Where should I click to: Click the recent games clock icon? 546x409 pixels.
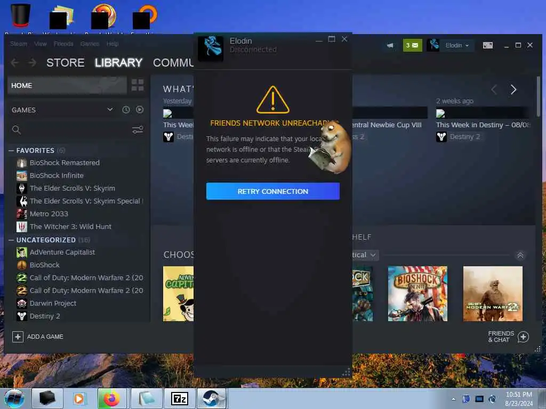(126, 110)
